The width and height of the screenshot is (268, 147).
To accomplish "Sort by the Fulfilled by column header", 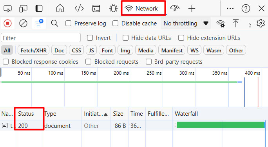I will [x=159, y=114].
